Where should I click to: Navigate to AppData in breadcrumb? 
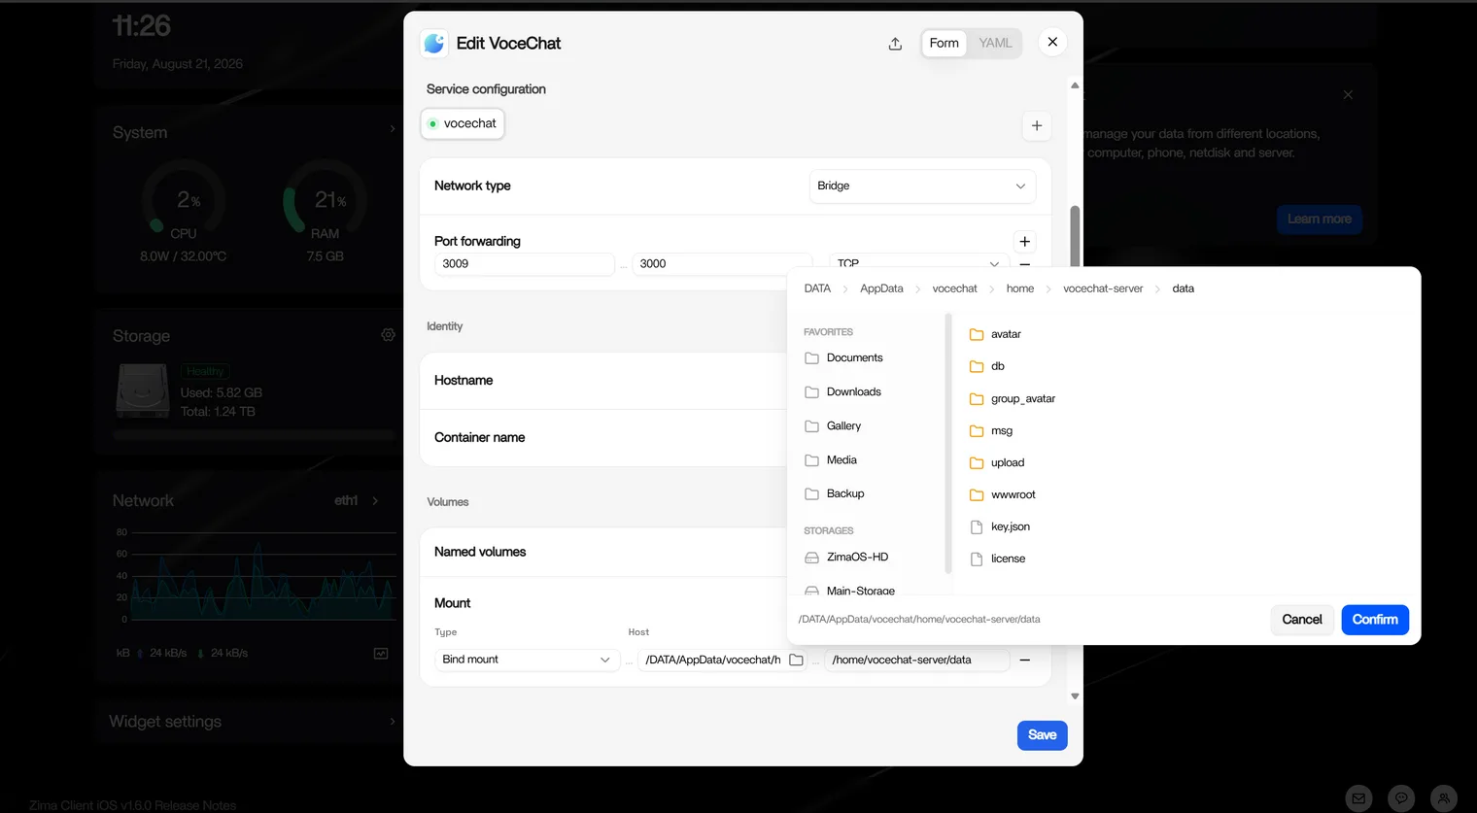pos(881,288)
